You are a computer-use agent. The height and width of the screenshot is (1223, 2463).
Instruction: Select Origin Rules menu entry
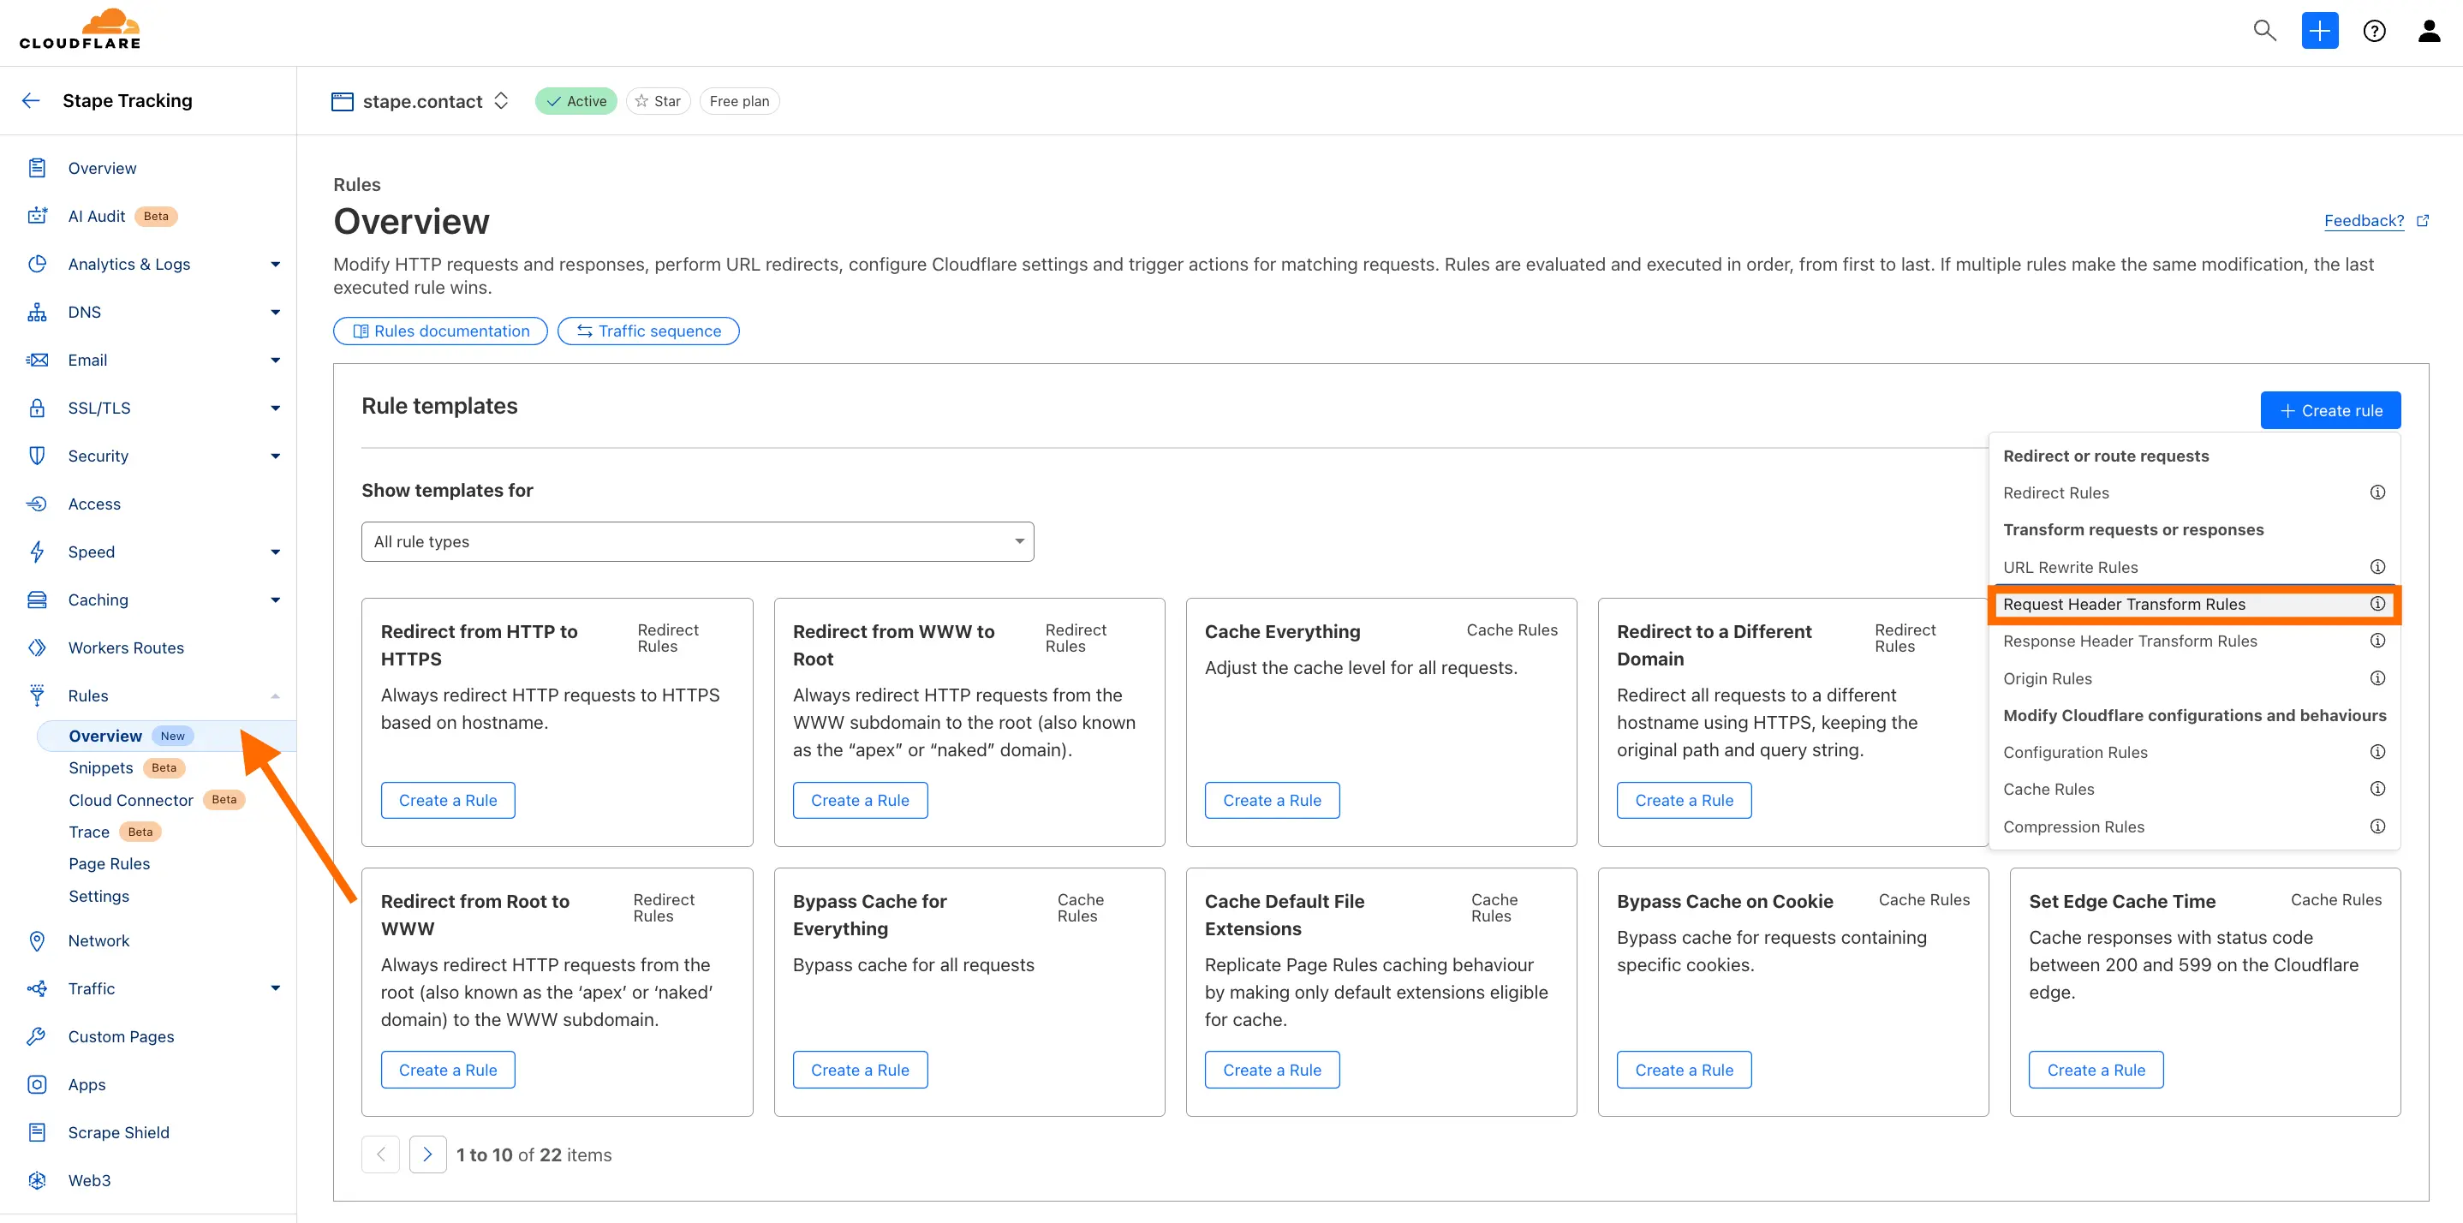pyautogui.click(x=2047, y=678)
